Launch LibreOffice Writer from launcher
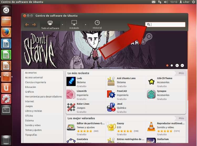Screen dimensions: 197x146 6,43
